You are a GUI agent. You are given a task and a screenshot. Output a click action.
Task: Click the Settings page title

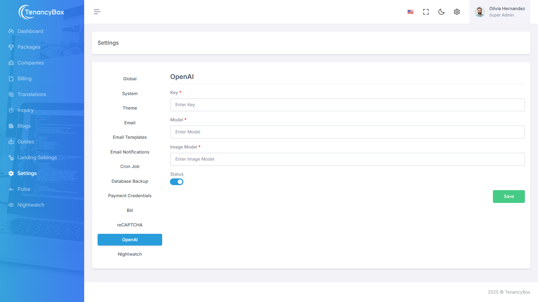108,43
